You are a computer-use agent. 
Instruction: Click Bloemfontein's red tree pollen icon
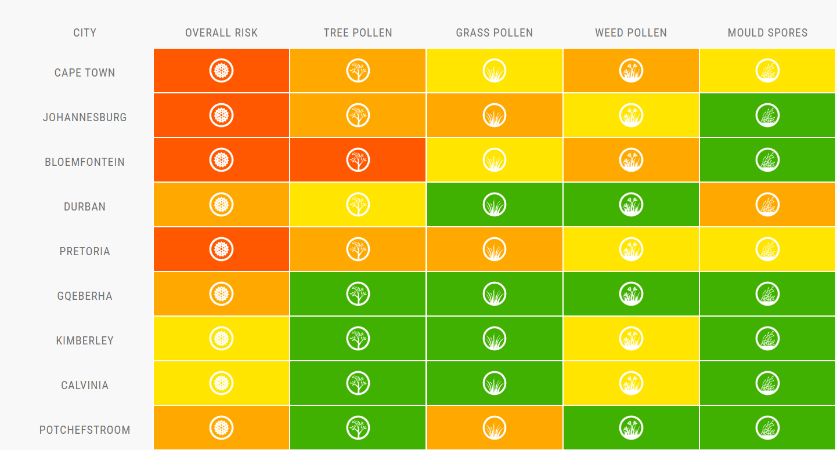coord(358,160)
